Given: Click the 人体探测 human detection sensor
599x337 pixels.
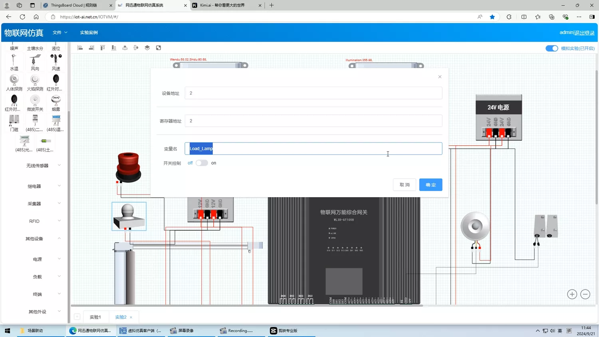Looking at the screenshot, I should click(x=14, y=81).
